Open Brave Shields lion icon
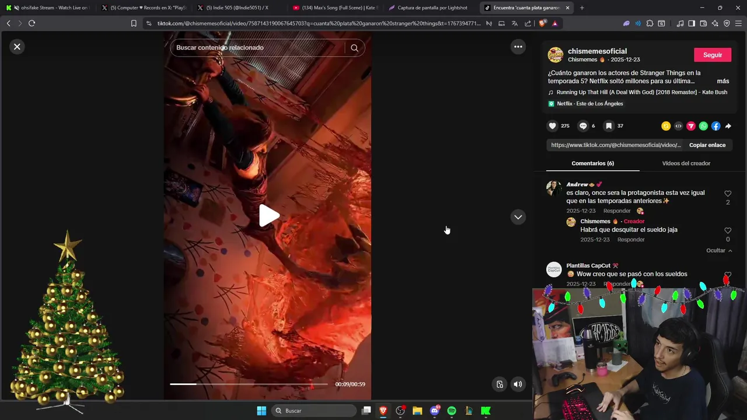 point(542,23)
